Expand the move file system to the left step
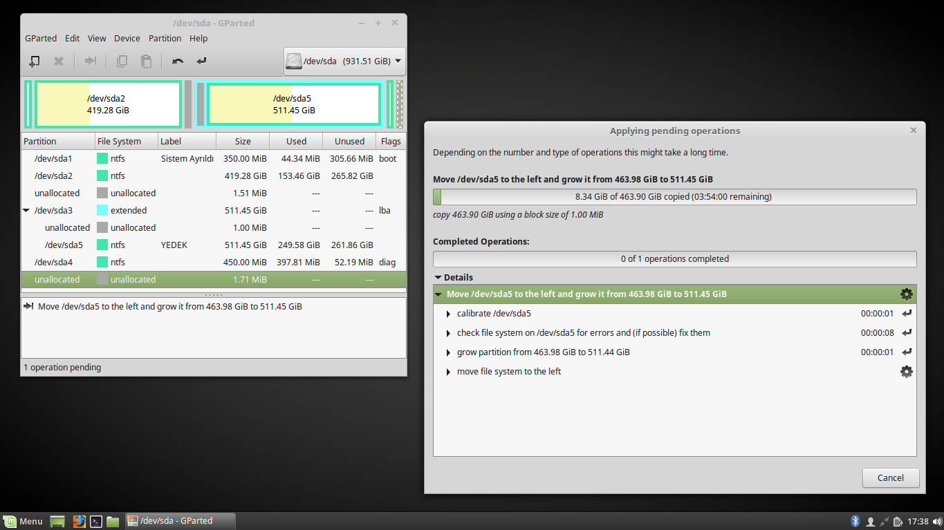 click(x=449, y=372)
